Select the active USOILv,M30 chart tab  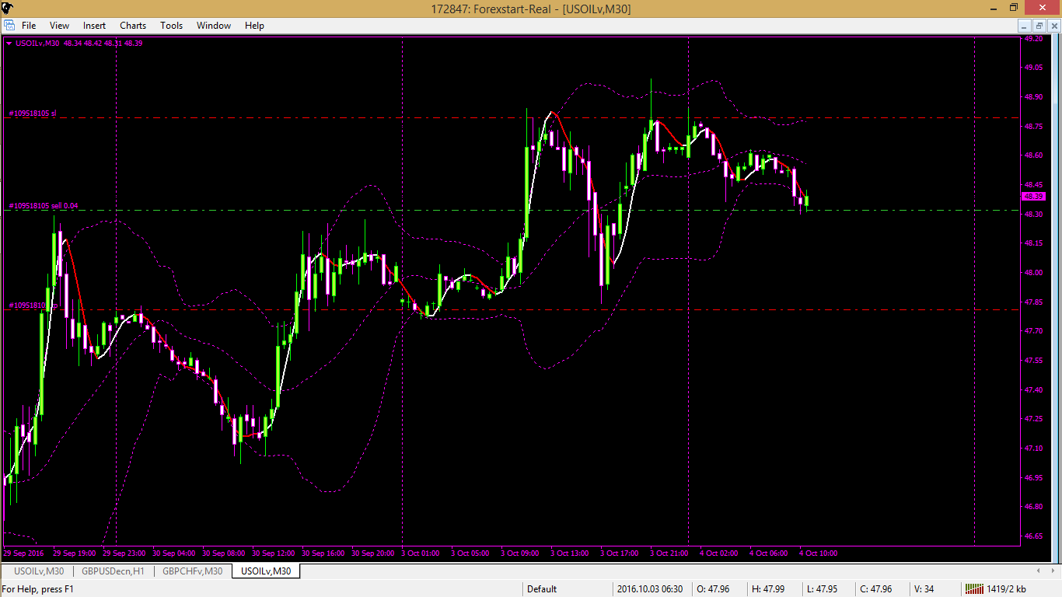(266, 571)
